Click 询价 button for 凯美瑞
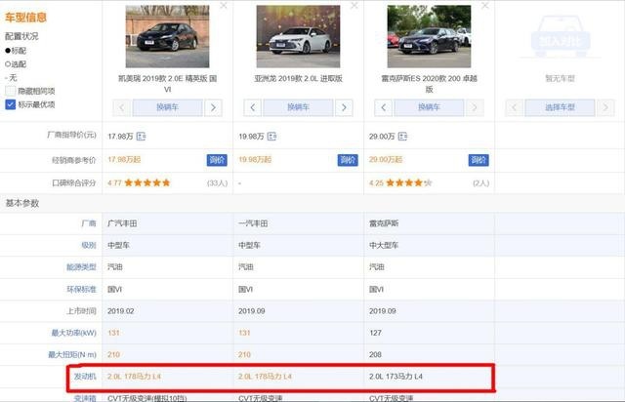 click(x=217, y=160)
